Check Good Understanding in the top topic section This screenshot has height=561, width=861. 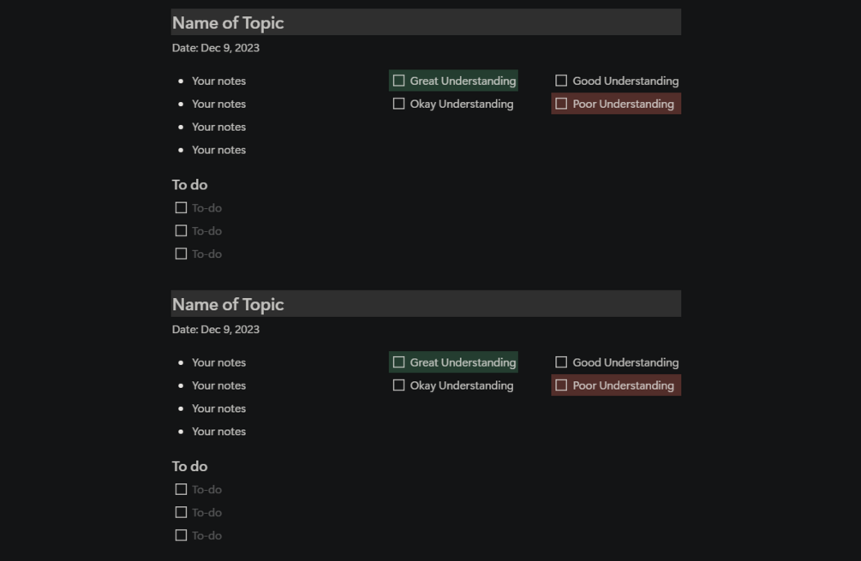click(561, 81)
